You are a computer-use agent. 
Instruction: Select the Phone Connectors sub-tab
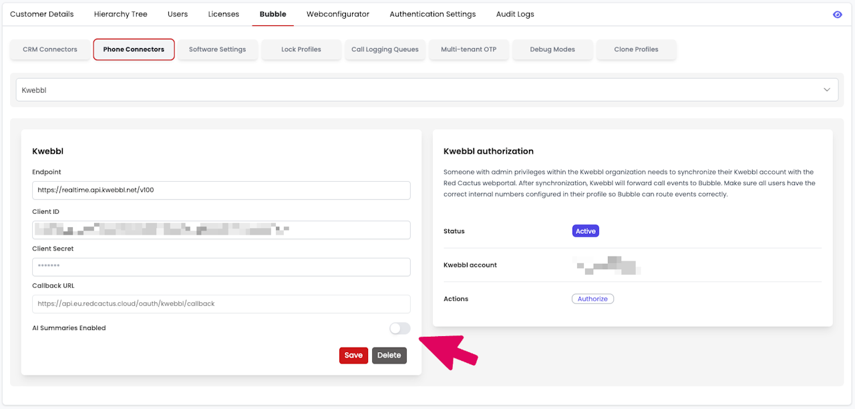pos(134,49)
